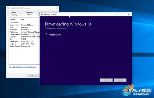Select the Product name row
154x98 pixels.
click(24, 32)
